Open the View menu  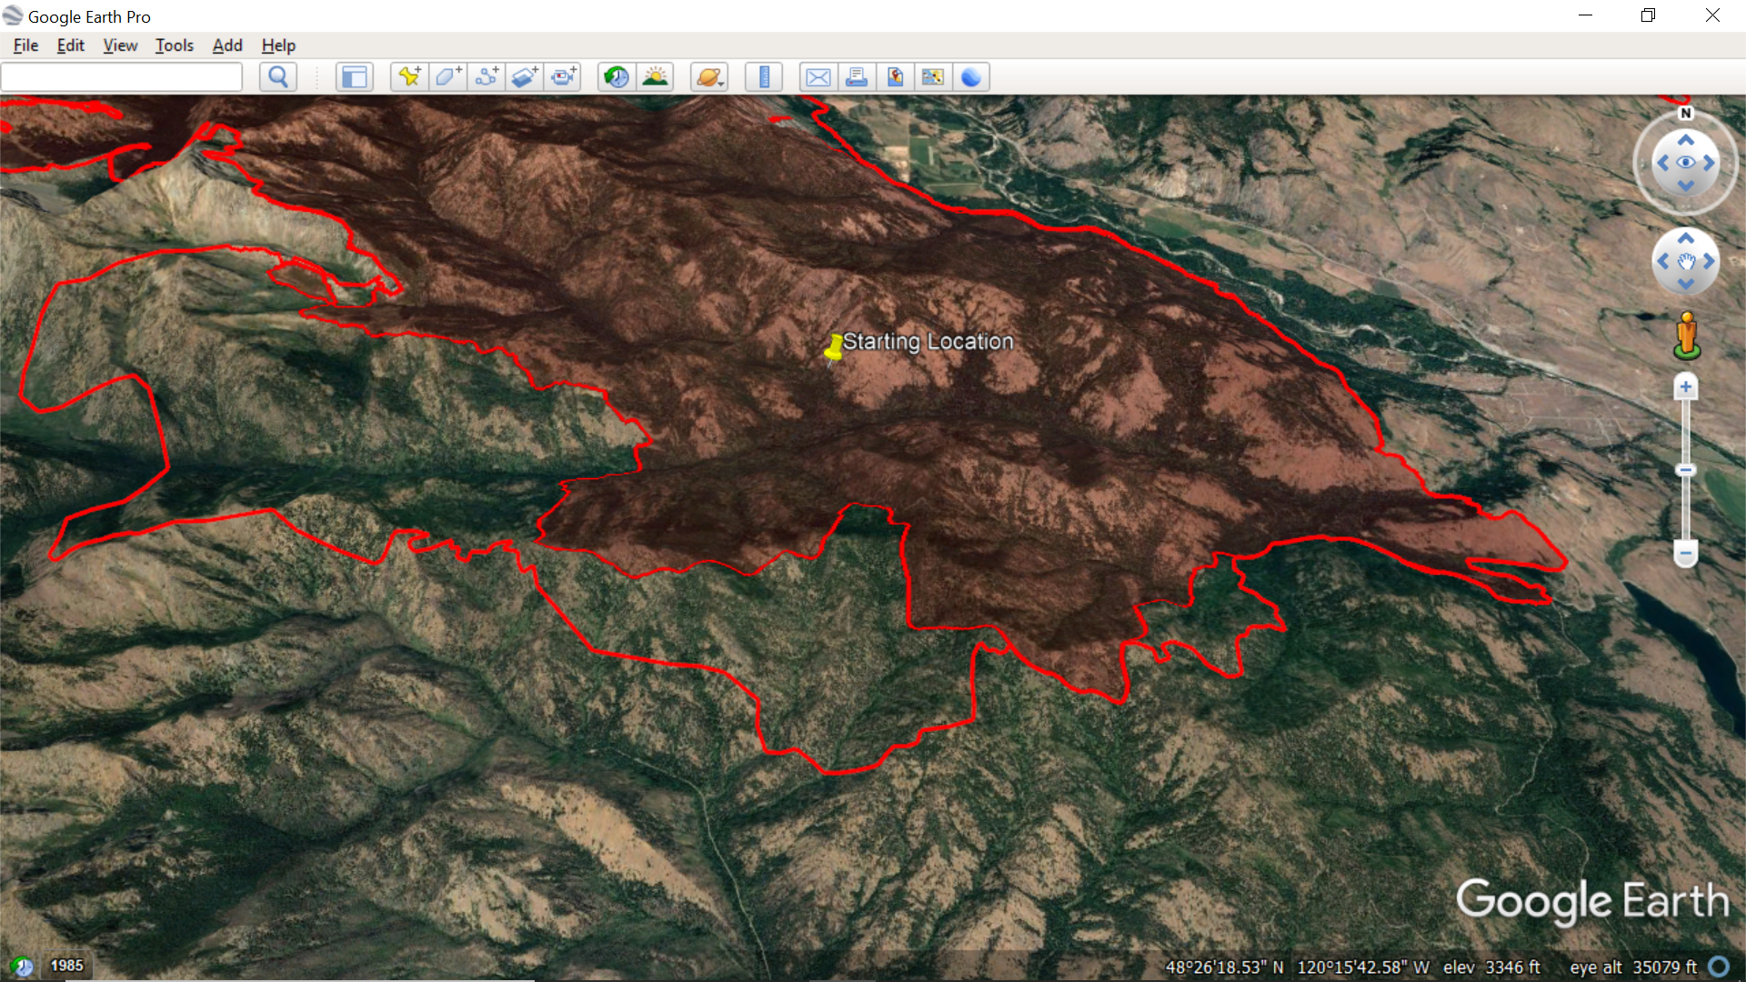120,45
